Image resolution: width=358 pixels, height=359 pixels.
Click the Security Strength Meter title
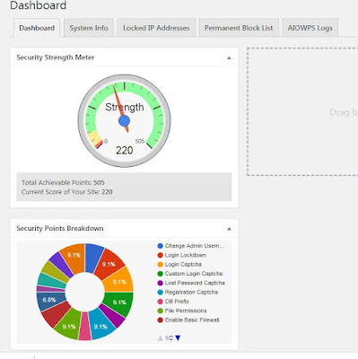point(56,57)
